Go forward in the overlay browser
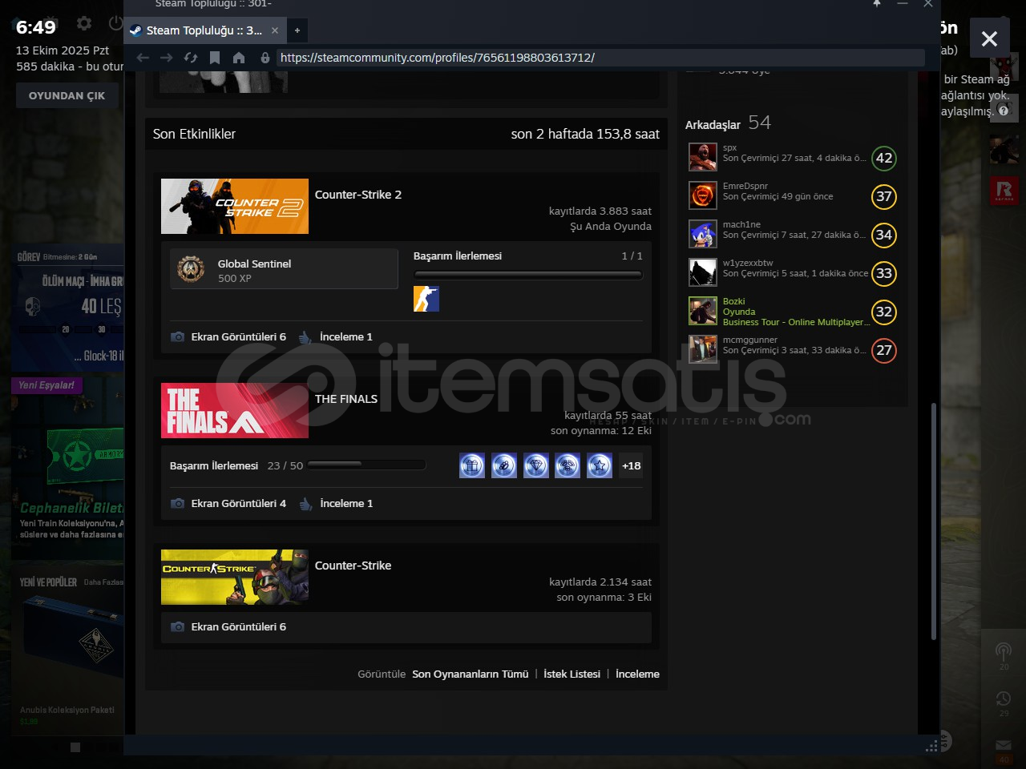This screenshot has height=769, width=1026. (167, 58)
